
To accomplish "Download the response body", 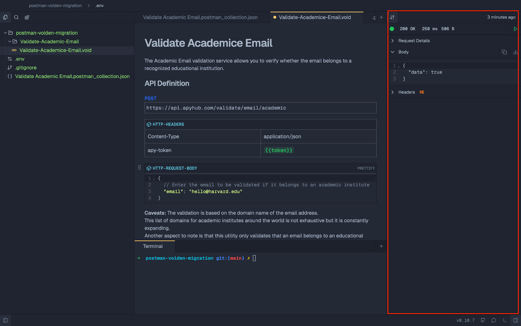I will pos(515,52).
